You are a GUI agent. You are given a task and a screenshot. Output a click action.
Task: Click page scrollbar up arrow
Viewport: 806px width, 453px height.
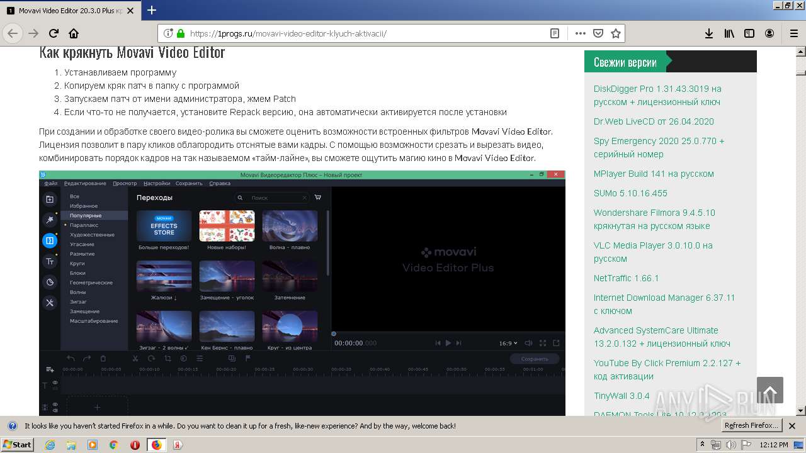800,52
